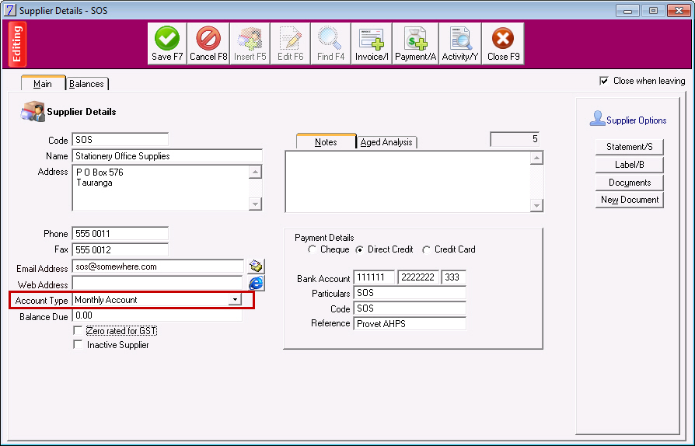Click the empty Web Address field

pyautogui.click(x=157, y=283)
